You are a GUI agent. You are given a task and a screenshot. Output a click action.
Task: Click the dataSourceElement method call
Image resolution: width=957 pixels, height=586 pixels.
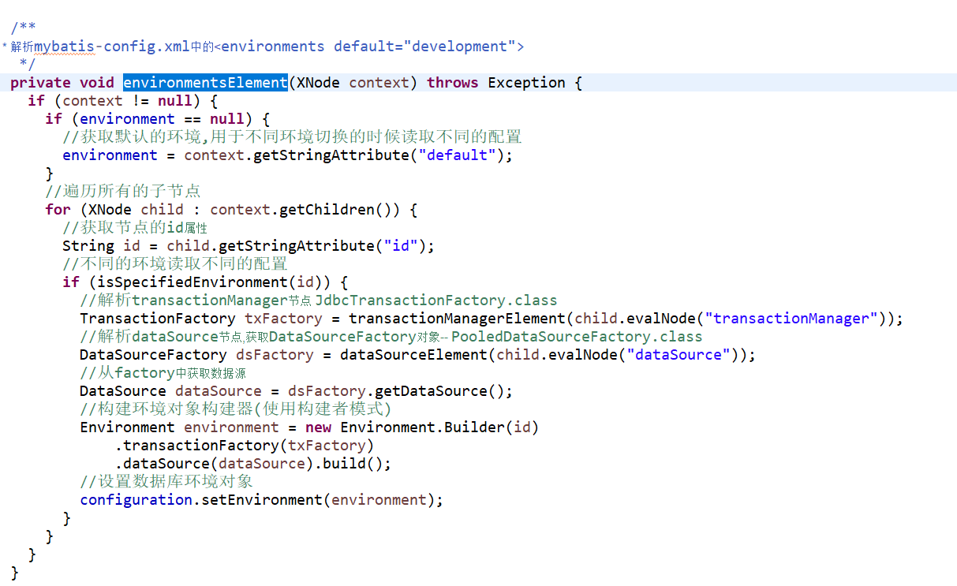point(413,355)
